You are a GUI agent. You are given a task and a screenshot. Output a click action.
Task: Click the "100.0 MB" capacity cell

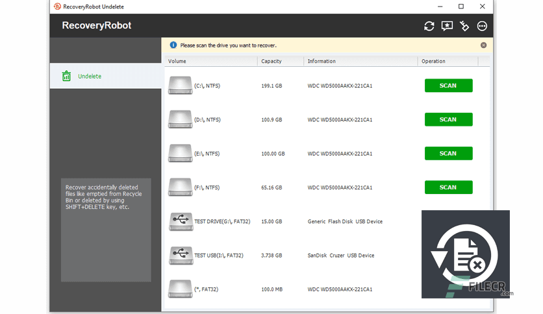272,289
